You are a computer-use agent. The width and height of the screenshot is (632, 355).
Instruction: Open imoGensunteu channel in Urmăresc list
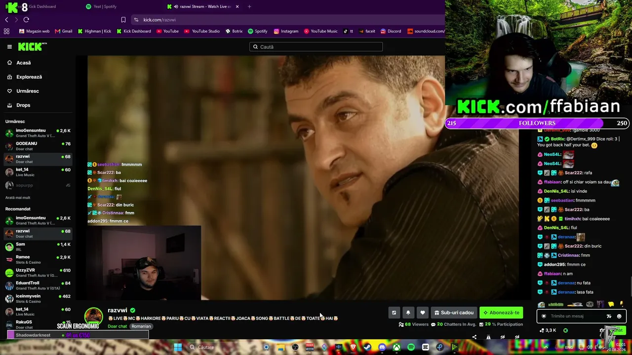[x=38, y=133]
